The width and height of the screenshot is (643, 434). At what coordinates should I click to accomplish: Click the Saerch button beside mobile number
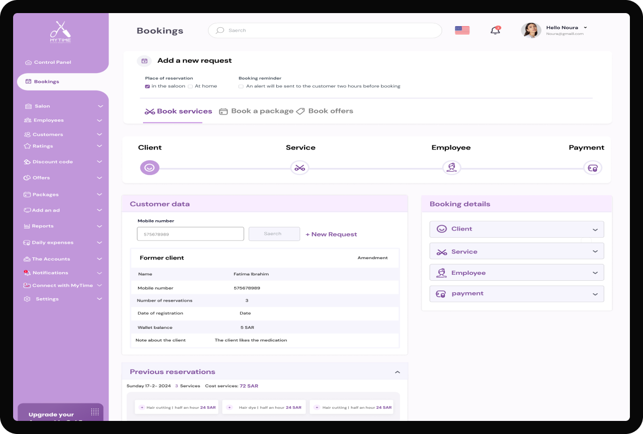pos(274,234)
